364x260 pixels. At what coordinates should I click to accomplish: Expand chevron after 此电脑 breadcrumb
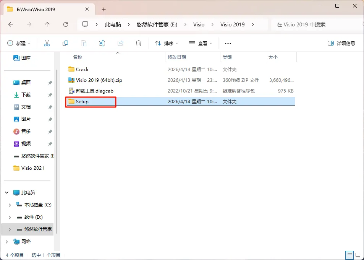point(129,24)
